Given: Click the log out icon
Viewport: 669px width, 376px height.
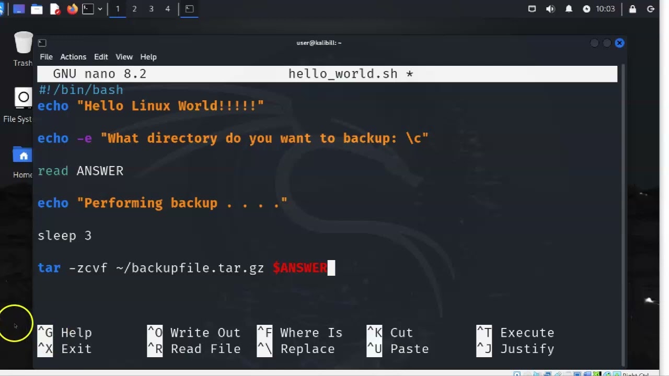Looking at the screenshot, I should pyautogui.click(x=651, y=9).
